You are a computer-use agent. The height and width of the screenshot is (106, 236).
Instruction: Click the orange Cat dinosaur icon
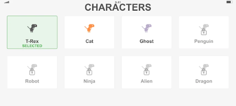90,28
